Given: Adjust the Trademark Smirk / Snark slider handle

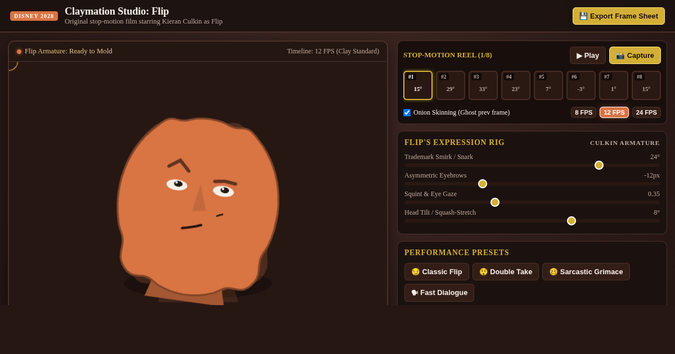Looking at the screenshot, I should [x=599, y=165].
